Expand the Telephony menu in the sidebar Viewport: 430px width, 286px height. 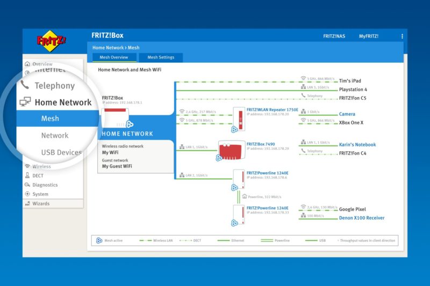click(x=54, y=85)
